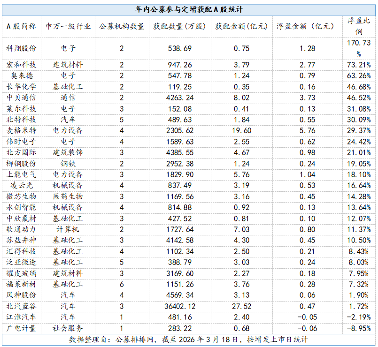Click the 社会服务 industry cell

coord(68,328)
